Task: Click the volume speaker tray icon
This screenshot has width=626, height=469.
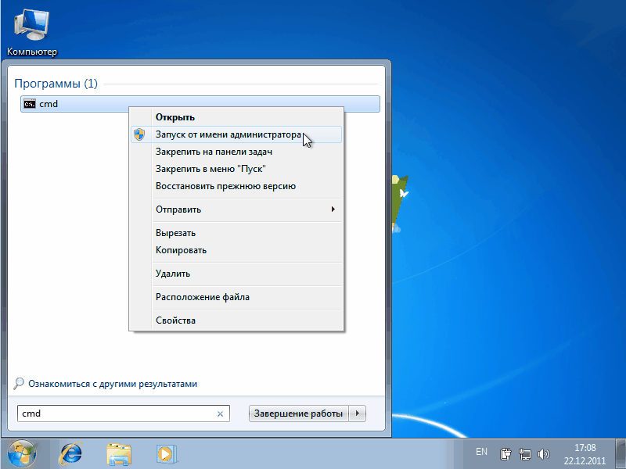Action: 543,454
